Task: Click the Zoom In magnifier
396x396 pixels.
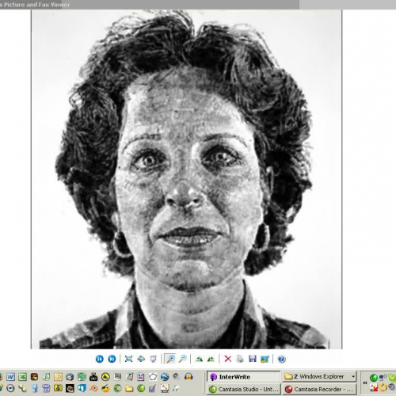Action: 170,359
